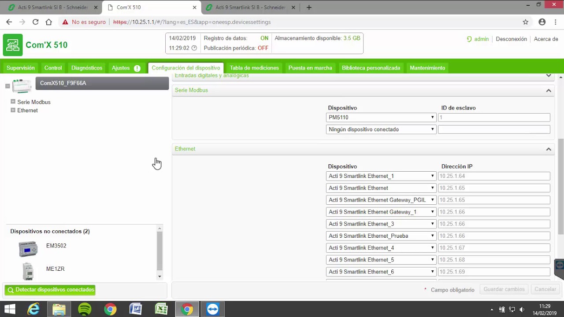Click the Acerca de link
This screenshot has height=317, width=564.
pyautogui.click(x=546, y=39)
